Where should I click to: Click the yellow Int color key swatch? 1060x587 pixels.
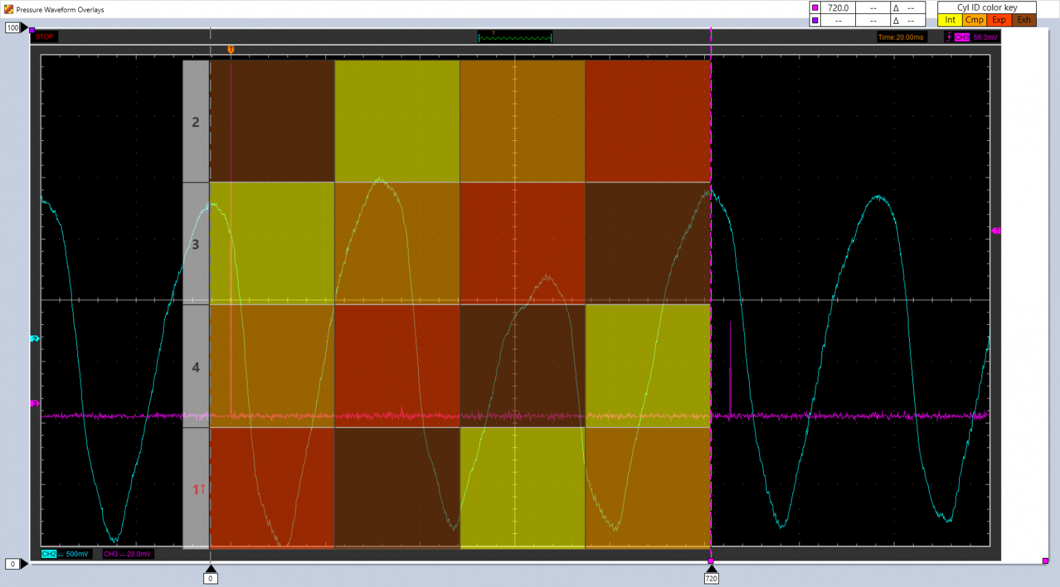pyautogui.click(x=950, y=20)
